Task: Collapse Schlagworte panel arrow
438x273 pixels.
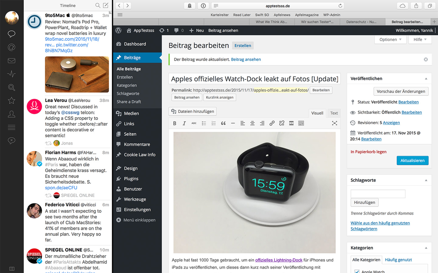Action: [426, 180]
